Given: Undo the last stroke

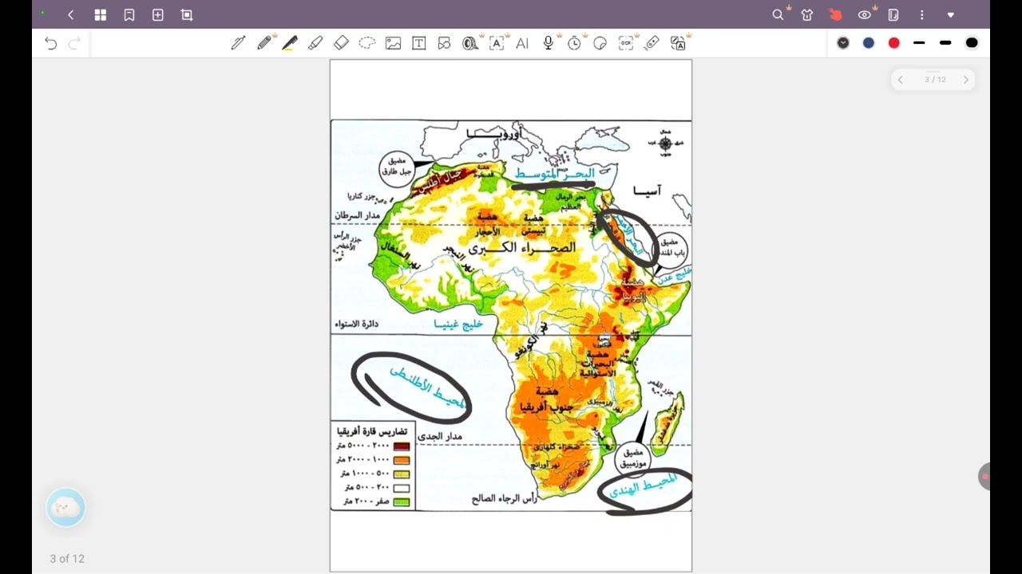Looking at the screenshot, I should (51, 44).
